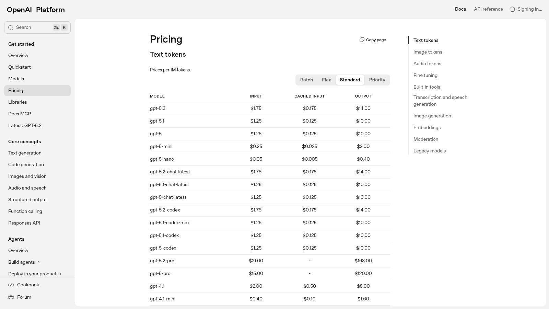The width and height of the screenshot is (549, 309).
Task: Focus the Search input field
Action: pyautogui.click(x=37, y=27)
